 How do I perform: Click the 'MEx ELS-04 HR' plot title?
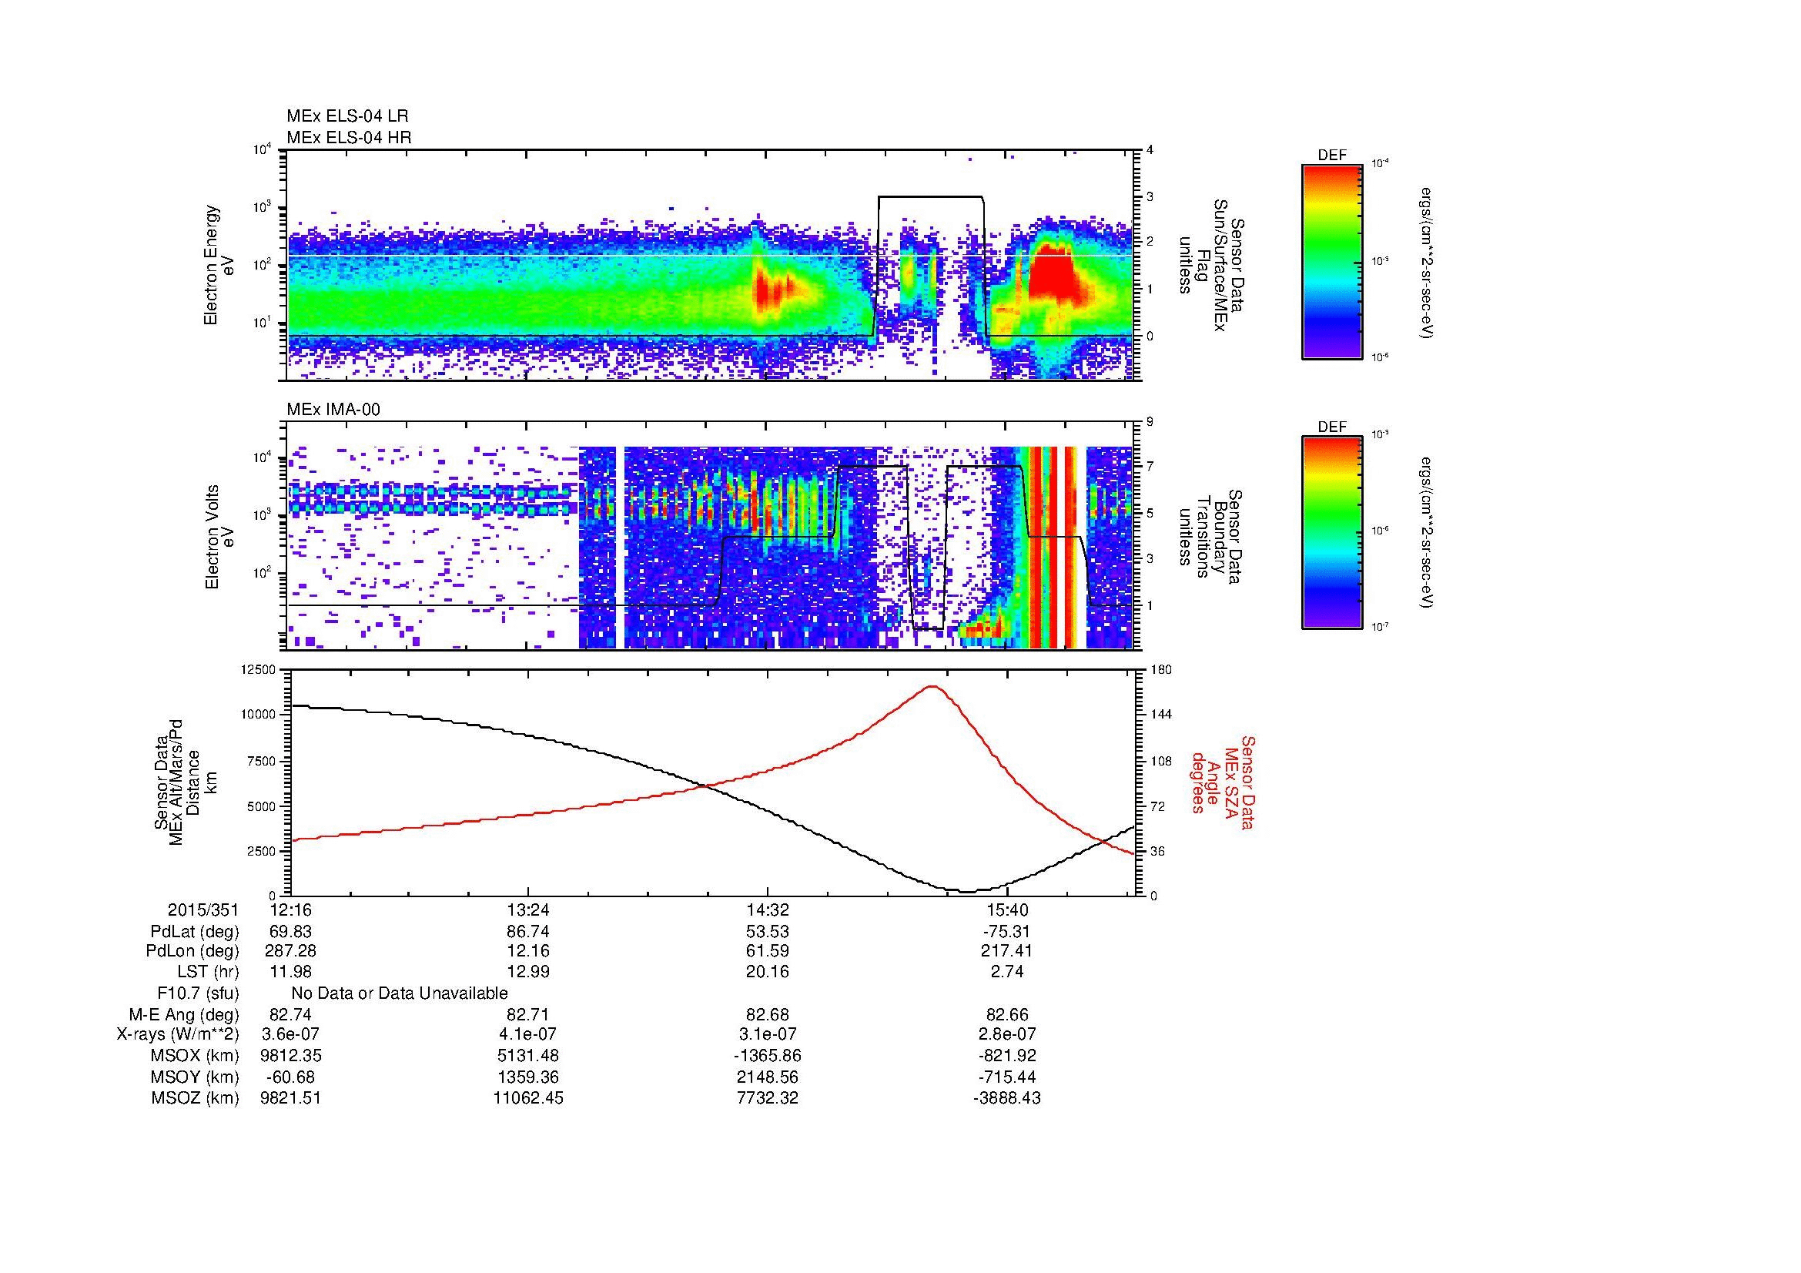349,138
